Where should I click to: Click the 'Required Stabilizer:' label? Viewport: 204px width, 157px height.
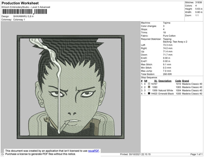click(x=151, y=39)
